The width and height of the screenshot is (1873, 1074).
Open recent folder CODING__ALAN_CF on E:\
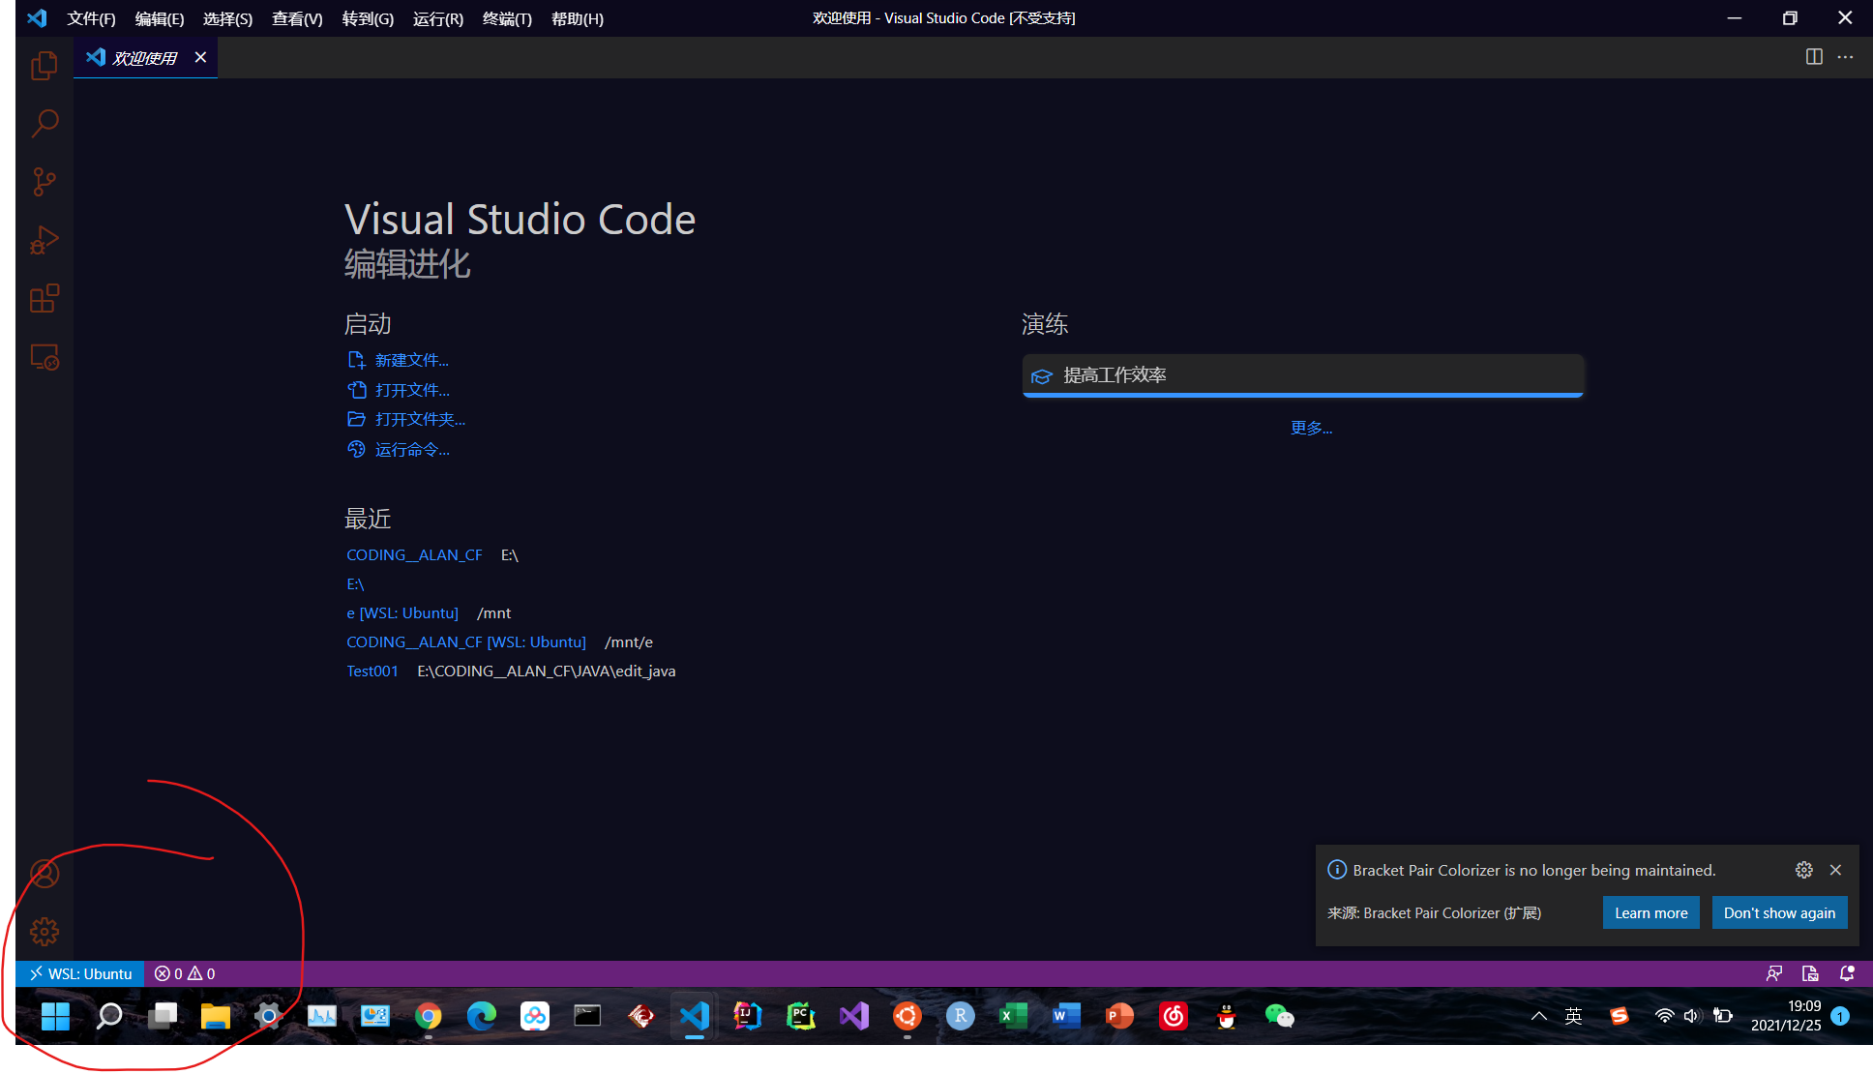pos(414,554)
